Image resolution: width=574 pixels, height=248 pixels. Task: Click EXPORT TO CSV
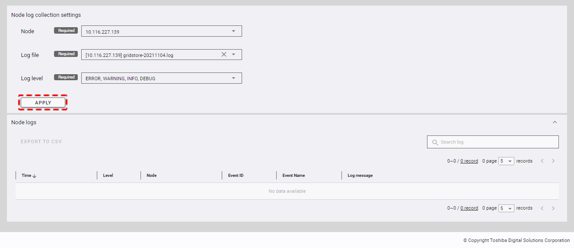(x=41, y=141)
